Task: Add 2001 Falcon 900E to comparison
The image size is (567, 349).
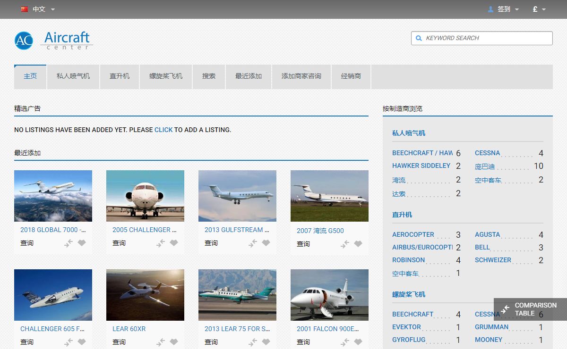Action: click(x=345, y=342)
